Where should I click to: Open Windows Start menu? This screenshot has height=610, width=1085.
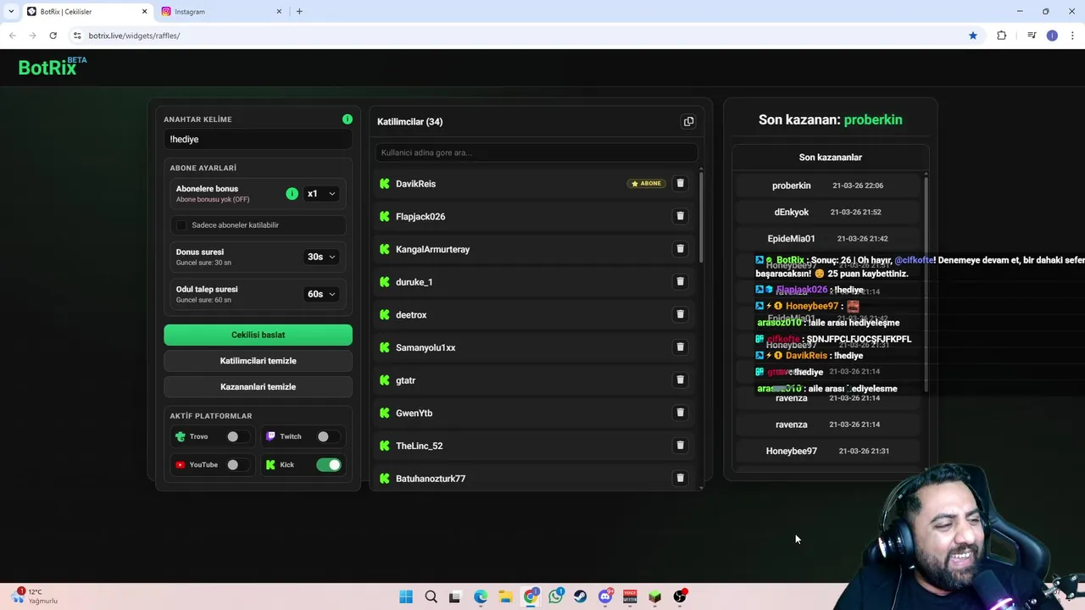pyautogui.click(x=406, y=596)
